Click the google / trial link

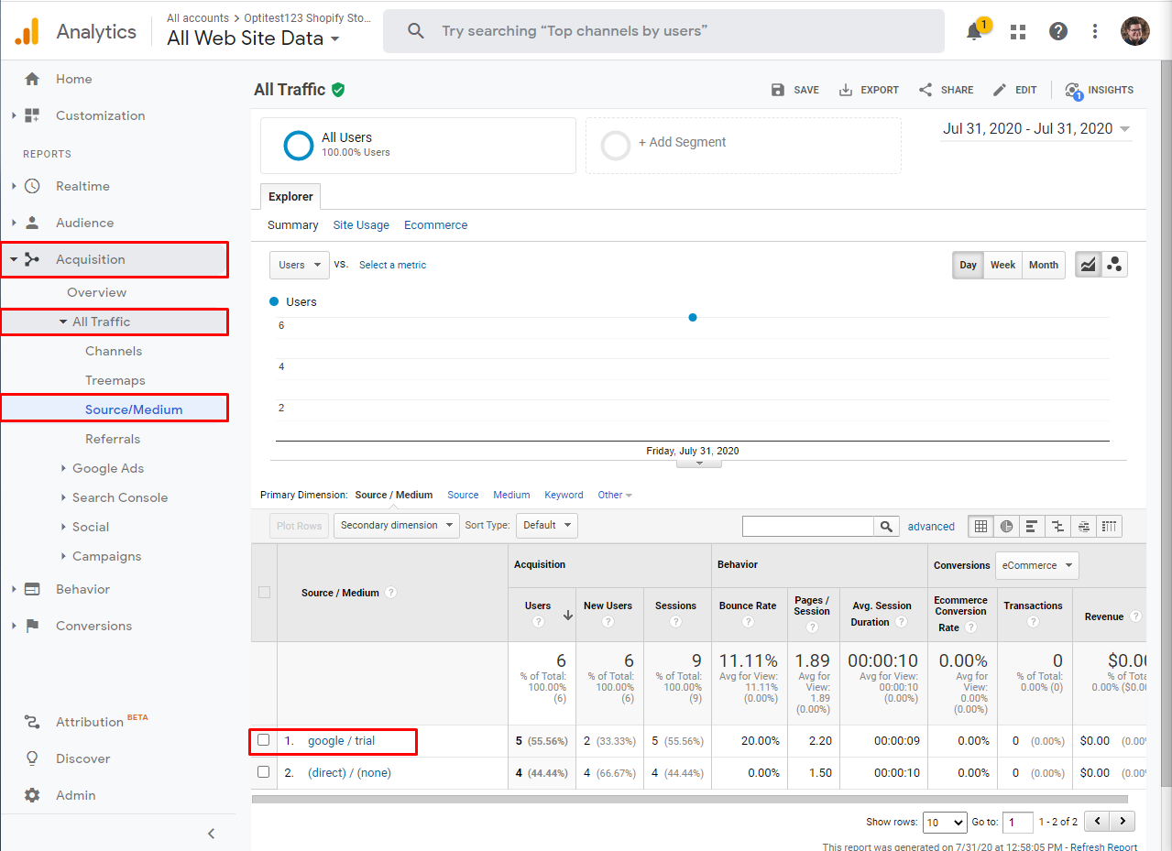pyautogui.click(x=341, y=741)
